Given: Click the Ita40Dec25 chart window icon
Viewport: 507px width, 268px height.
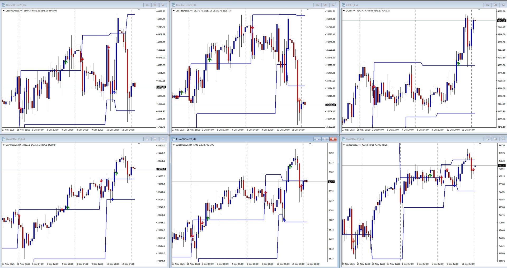Looking at the screenshot, I should tap(344, 139).
